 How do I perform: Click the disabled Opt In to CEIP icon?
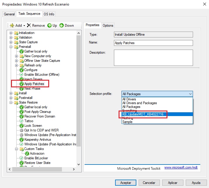pyautogui.click(x=22, y=130)
